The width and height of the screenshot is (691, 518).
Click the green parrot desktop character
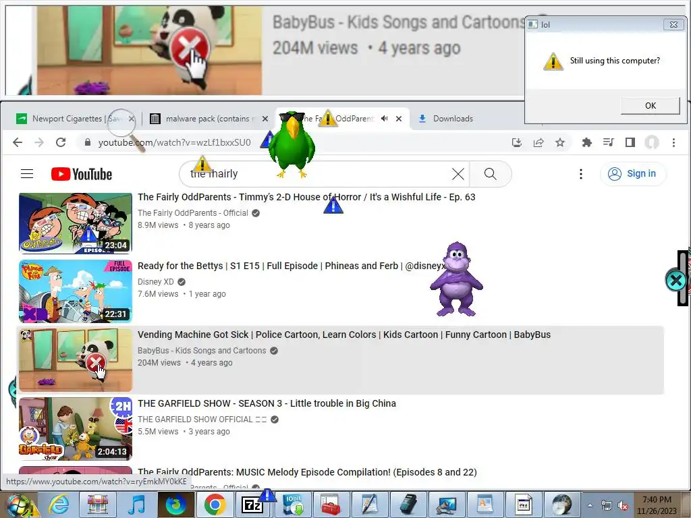point(292,144)
